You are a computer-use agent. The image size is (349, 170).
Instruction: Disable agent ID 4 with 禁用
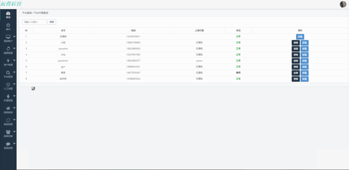tap(296, 55)
